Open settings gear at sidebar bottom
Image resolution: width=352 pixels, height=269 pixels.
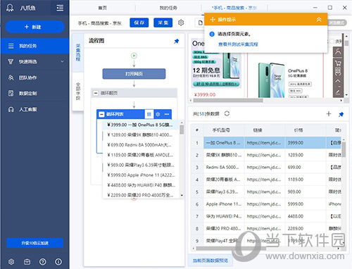(x=11, y=261)
